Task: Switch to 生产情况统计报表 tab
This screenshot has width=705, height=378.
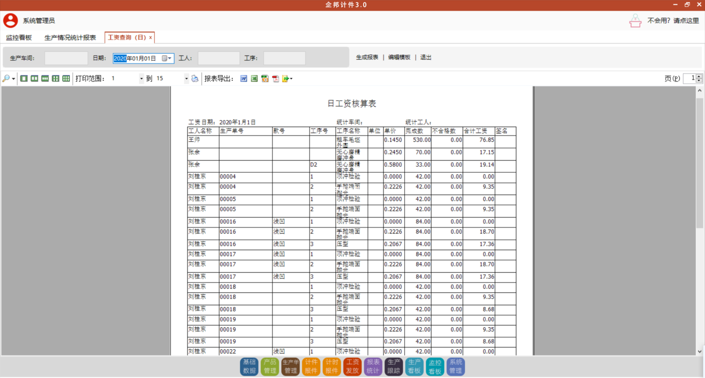Action: pyautogui.click(x=70, y=38)
